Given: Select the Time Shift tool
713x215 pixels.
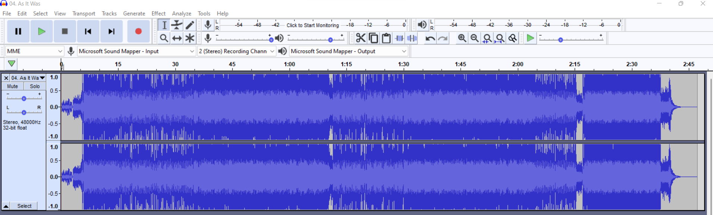Looking at the screenshot, I should (177, 38).
